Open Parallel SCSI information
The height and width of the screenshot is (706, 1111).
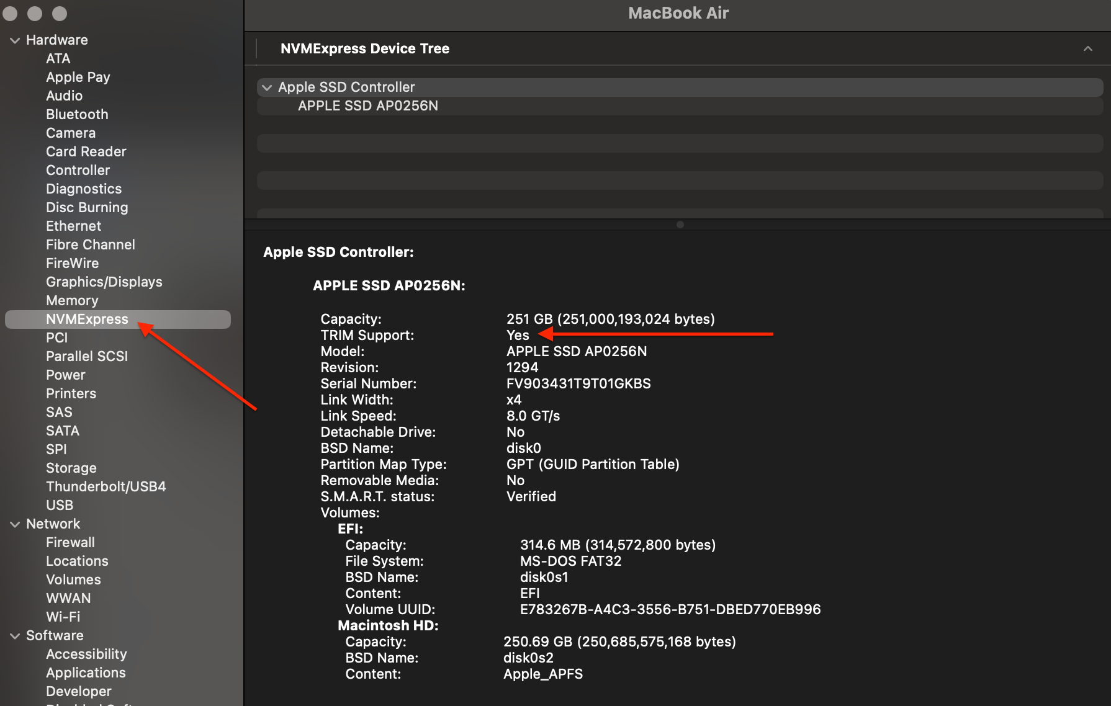[87, 356]
